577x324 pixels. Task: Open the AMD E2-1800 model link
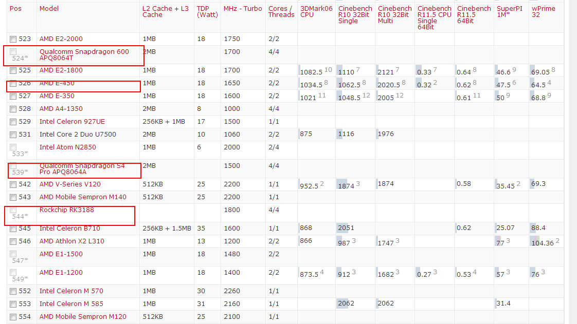coord(61,70)
